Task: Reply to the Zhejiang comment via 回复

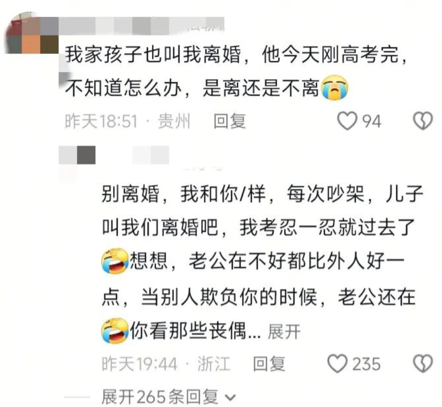Action: [269, 364]
